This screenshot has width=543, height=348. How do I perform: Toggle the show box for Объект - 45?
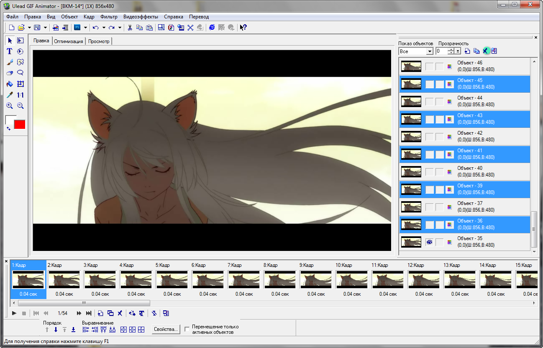click(x=429, y=84)
